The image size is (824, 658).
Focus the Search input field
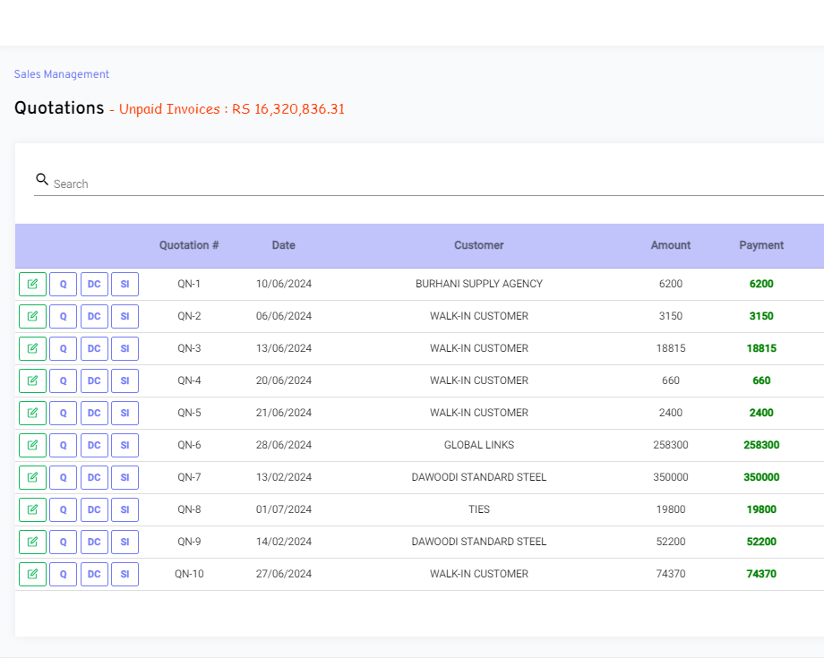430,184
